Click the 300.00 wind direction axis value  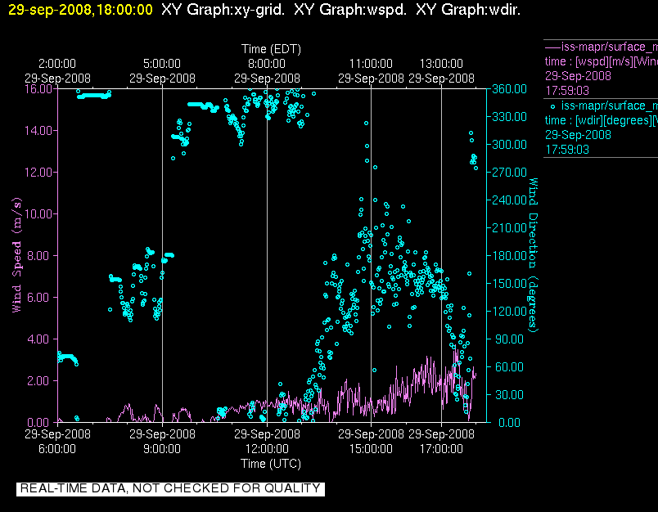509,145
